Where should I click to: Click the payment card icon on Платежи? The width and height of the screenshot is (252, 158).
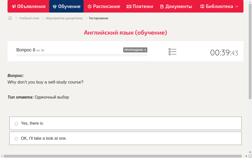click(129, 6)
